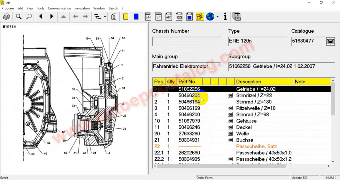340x180 pixels.
Task: Click the globe language icon
Action: [210, 17]
